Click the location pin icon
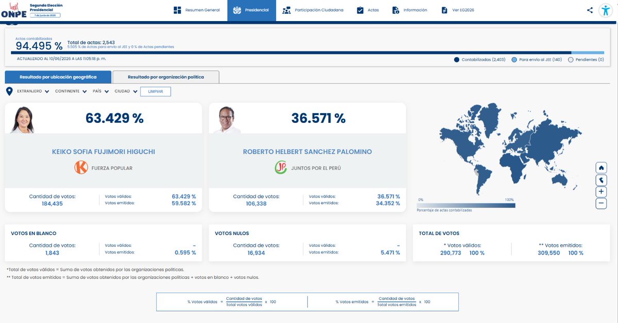This screenshot has height=323, width=618. click(9, 92)
